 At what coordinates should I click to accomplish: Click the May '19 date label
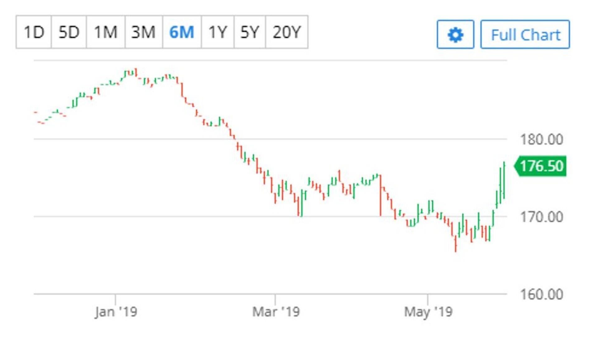click(x=428, y=312)
